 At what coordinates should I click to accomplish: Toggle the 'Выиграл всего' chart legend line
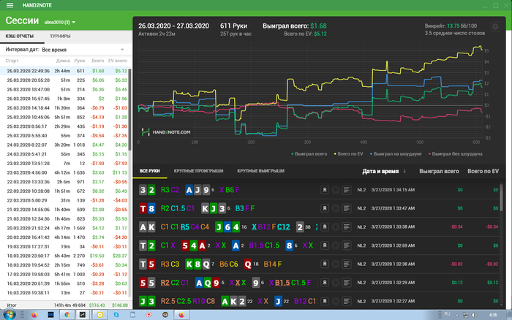(x=309, y=154)
